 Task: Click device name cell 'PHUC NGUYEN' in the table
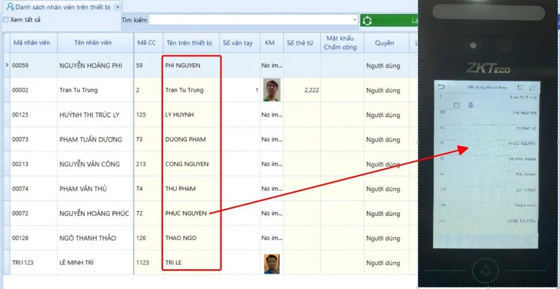(x=191, y=213)
